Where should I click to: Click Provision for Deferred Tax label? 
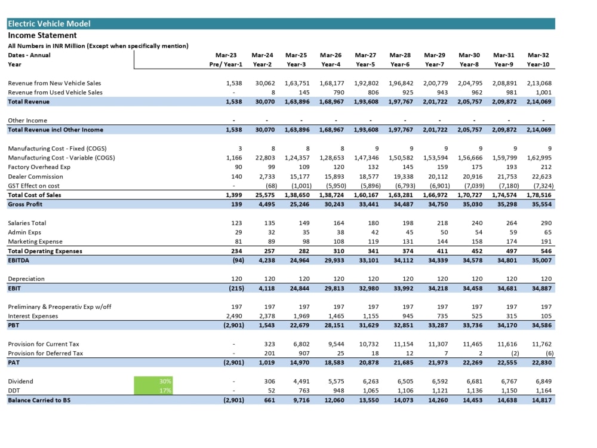click(x=45, y=353)
